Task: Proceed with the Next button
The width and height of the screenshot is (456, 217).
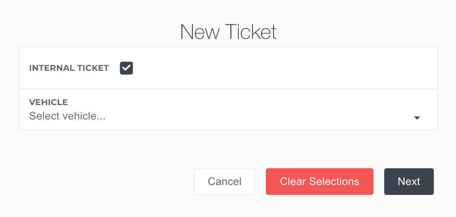Action: pyautogui.click(x=409, y=182)
